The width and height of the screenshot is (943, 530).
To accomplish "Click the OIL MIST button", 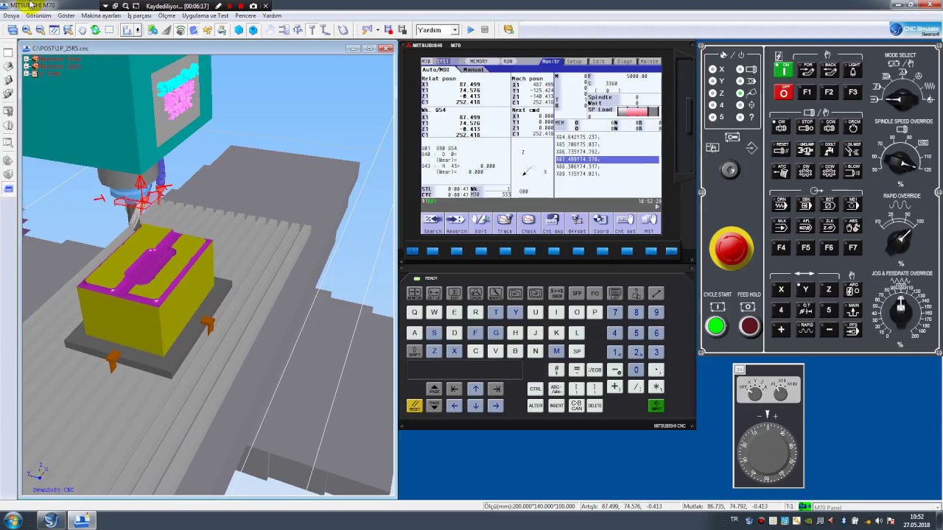I will pyautogui.click(x=853, y=149).
